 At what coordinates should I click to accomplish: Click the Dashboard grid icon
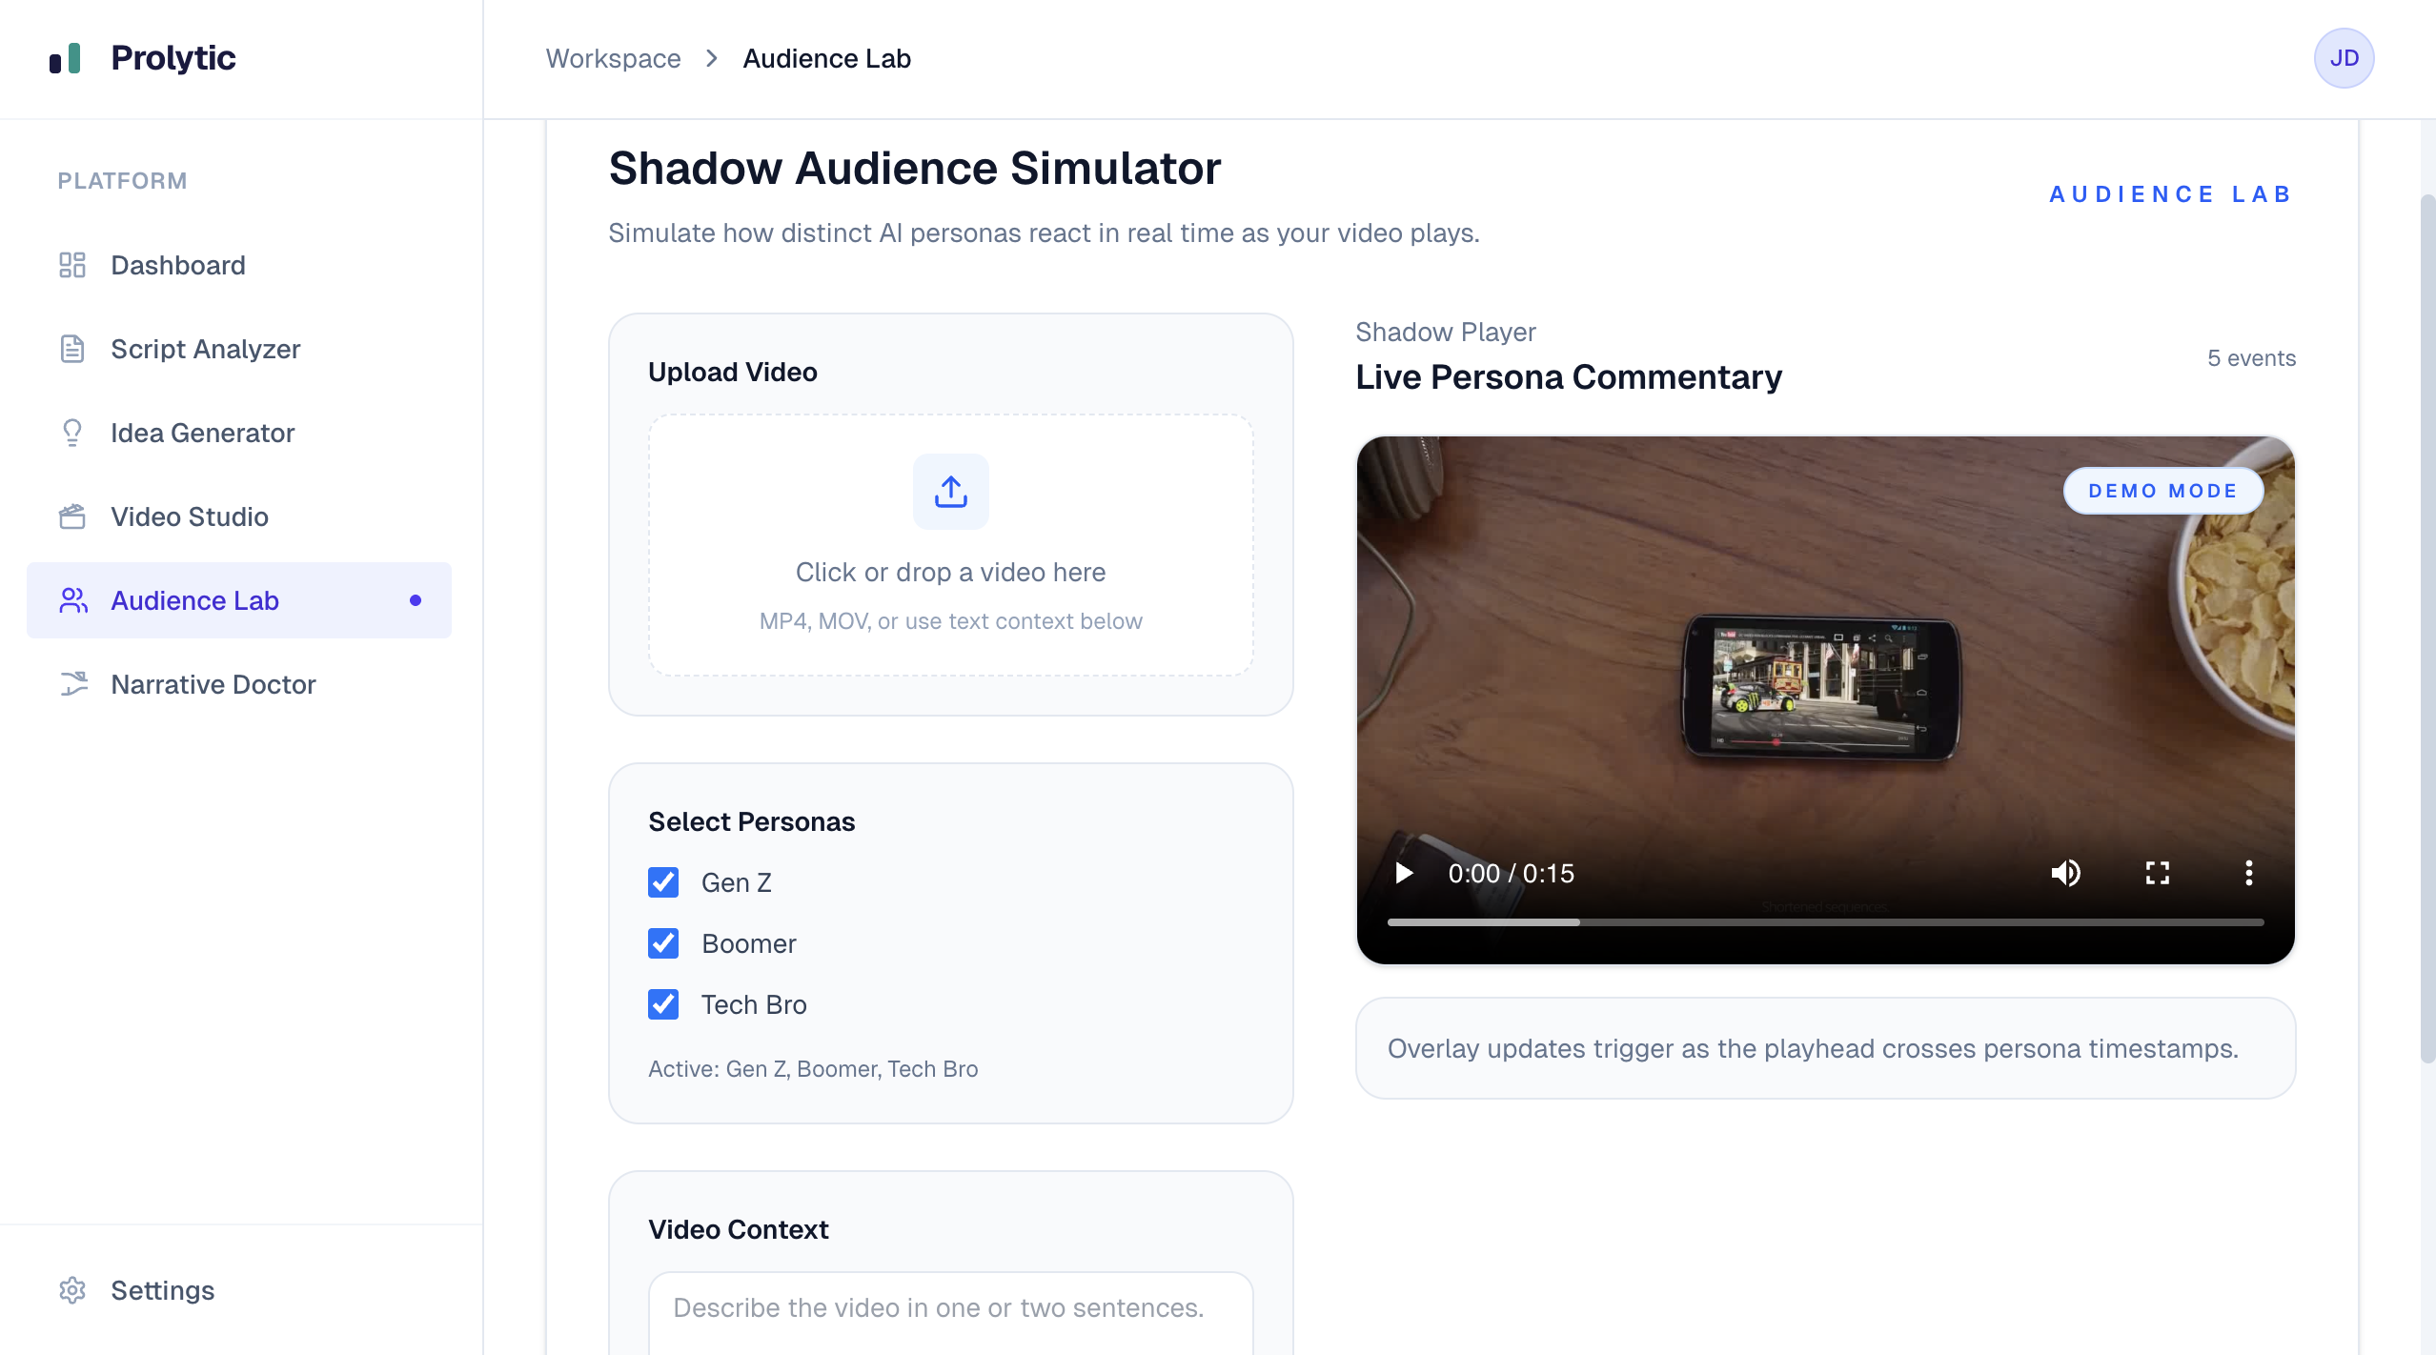[72, 265]
